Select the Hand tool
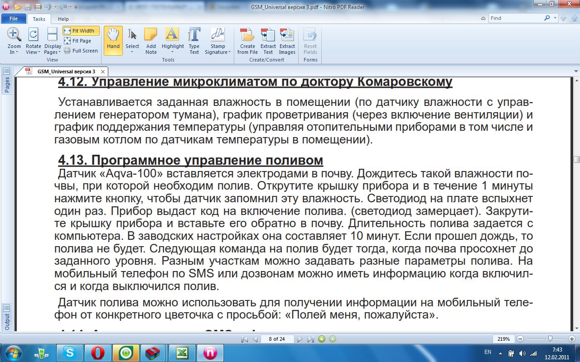This screenshot has width=580, height=362. [x=113, y=41]
